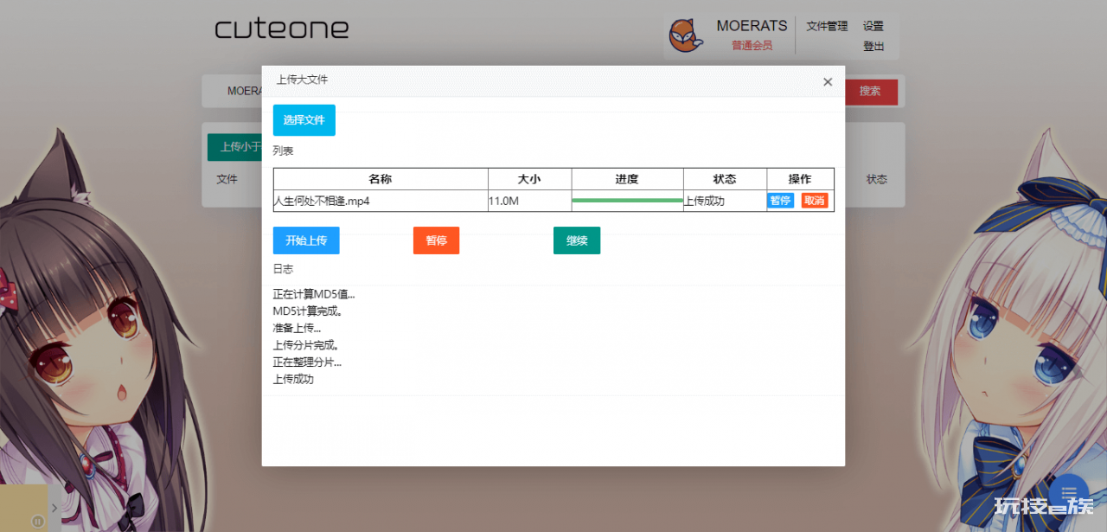Click the 上传大文件 dialog title
1107x532 pixels.
[302, 80]
